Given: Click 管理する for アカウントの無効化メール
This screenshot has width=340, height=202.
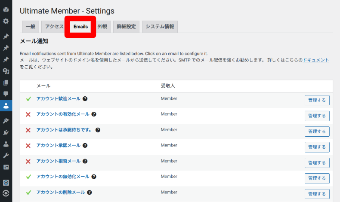Looking at the screenshot, I should 317,178.
